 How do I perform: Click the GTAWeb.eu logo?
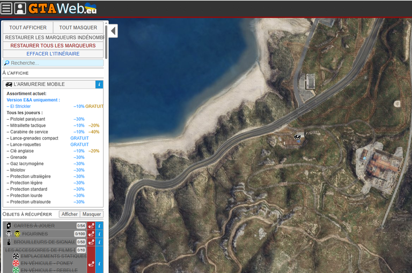point(63,8)
